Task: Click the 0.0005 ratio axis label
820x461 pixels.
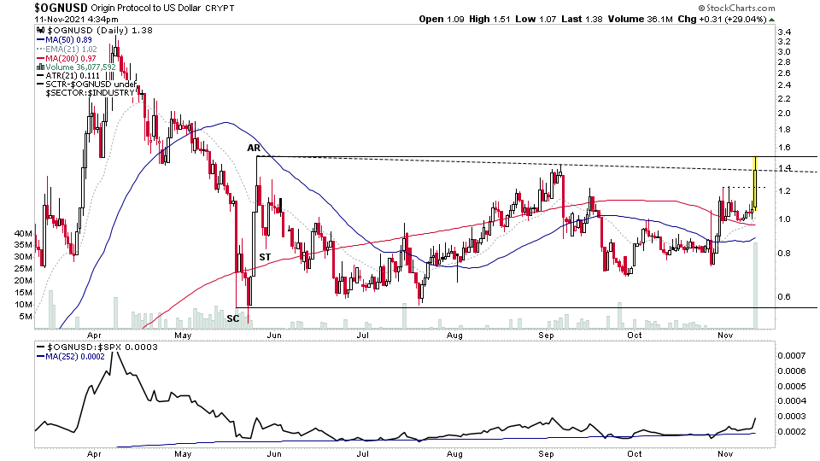Action: coord(792,386)
